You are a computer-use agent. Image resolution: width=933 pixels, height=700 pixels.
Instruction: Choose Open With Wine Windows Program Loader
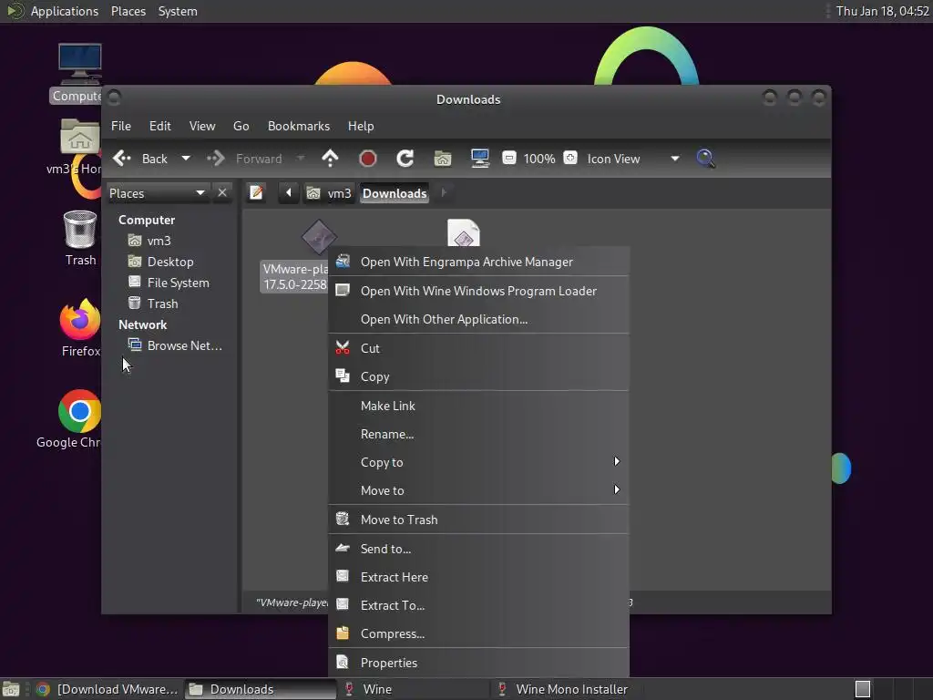coord(478,291)
